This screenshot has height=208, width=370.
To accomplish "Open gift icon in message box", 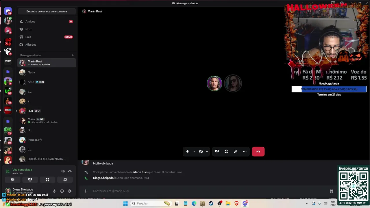I will point(331,191).
